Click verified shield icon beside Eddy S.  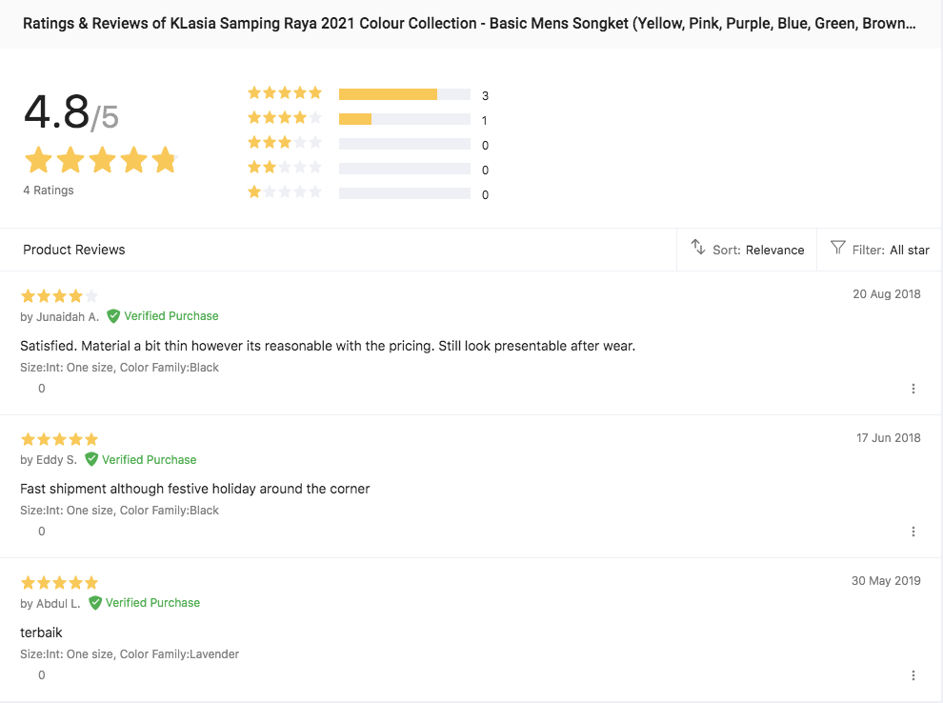[x=91, y=459]
